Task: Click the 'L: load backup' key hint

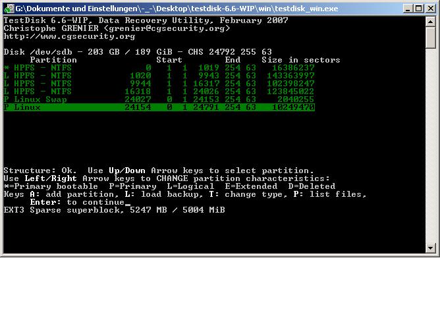Action: (x=164, y=194)
